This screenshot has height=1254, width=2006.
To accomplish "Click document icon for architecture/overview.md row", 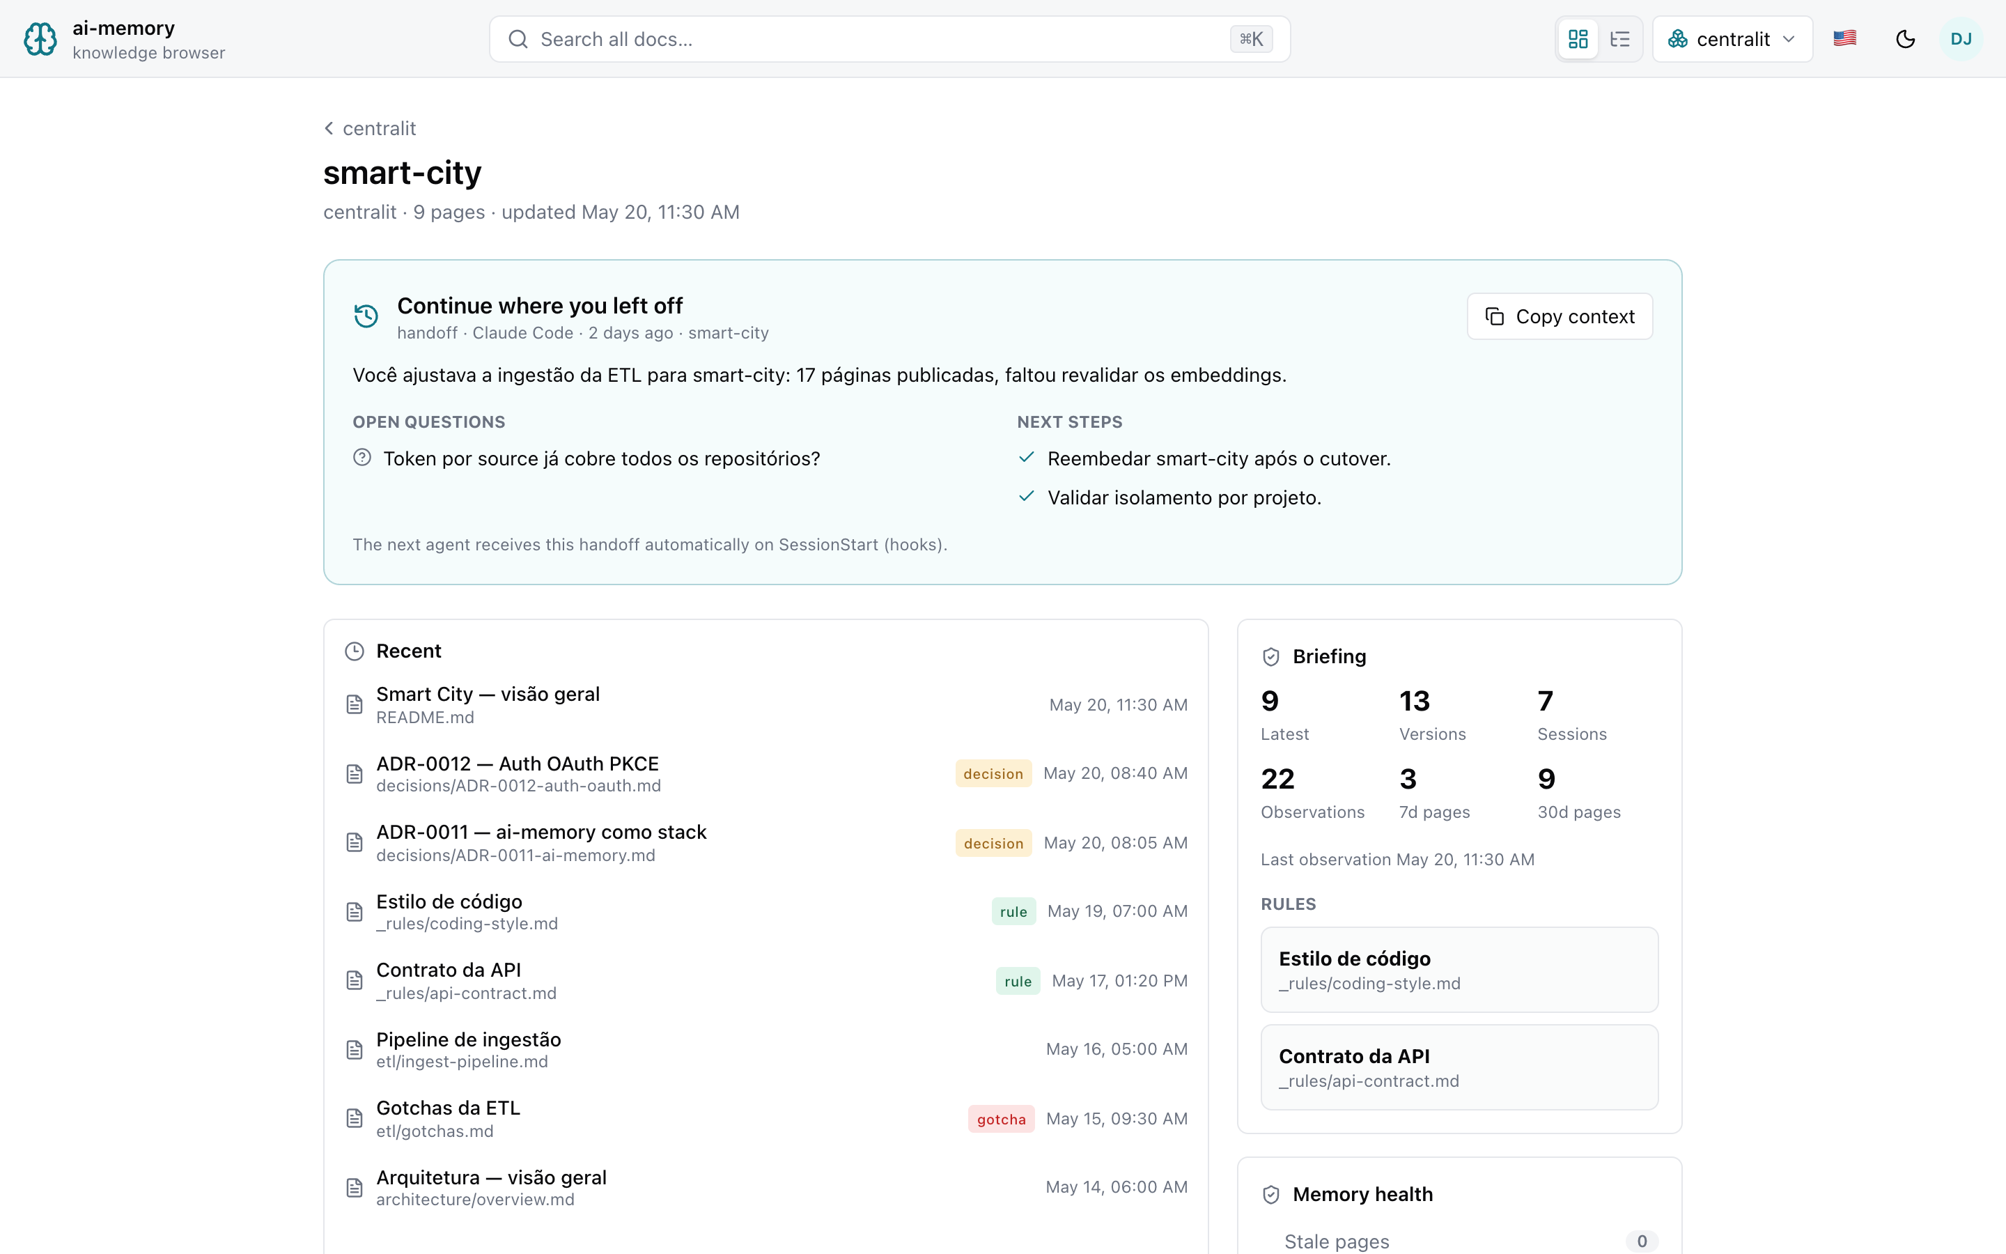I will pos(354,1189).
